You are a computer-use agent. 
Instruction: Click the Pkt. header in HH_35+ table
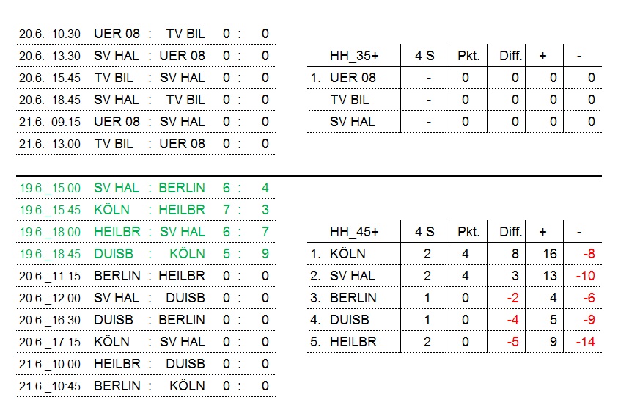[468, 56]
